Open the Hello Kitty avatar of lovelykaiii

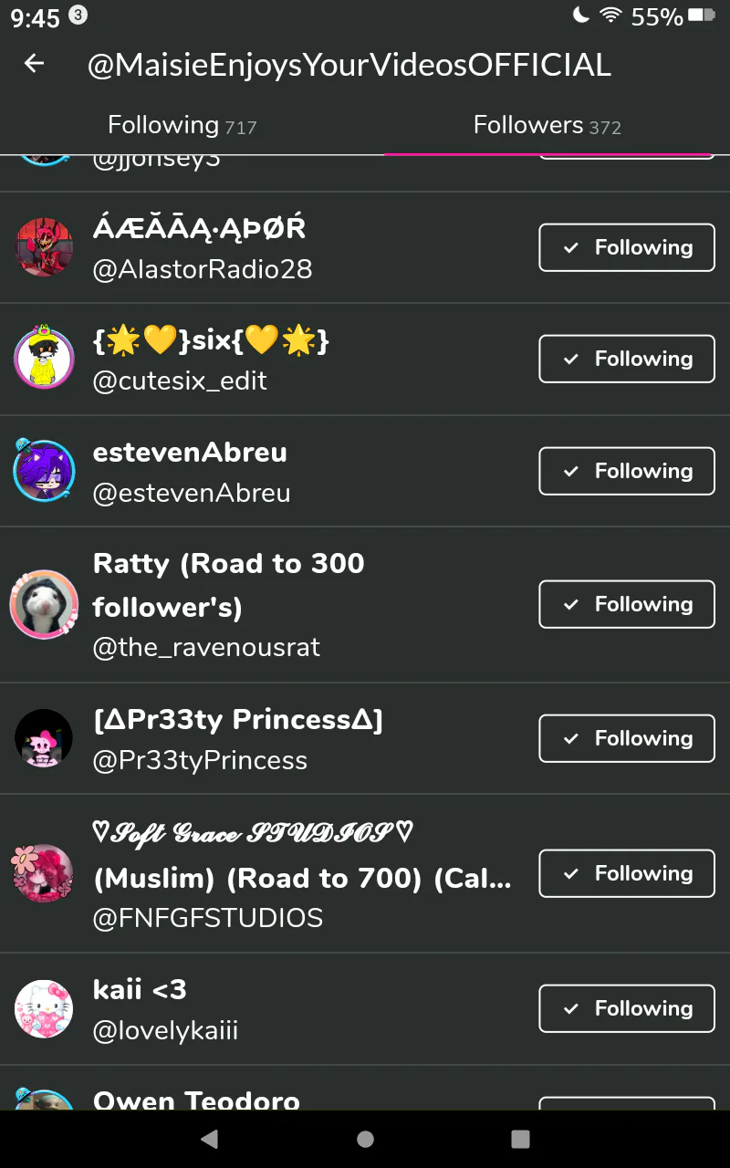point(44,1008)
